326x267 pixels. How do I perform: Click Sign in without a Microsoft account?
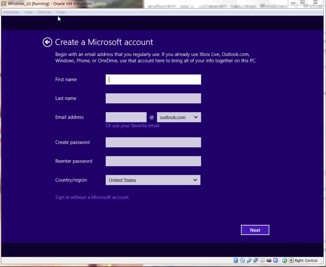[x=92, y=197]
